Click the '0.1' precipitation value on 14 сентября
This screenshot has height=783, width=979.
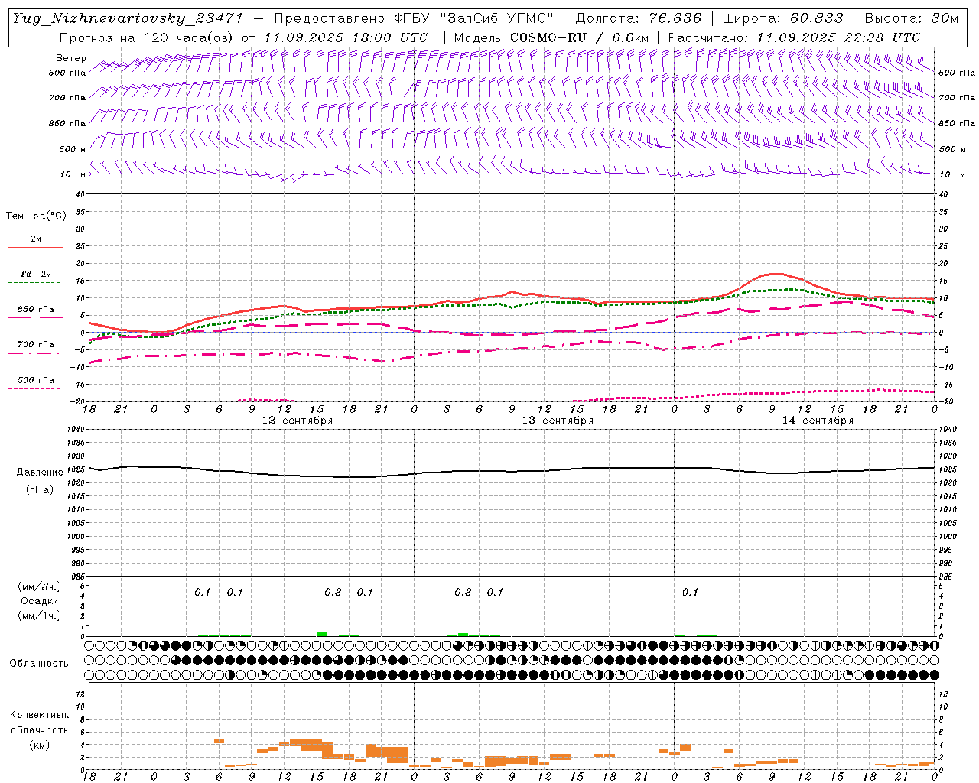[691, 592]
